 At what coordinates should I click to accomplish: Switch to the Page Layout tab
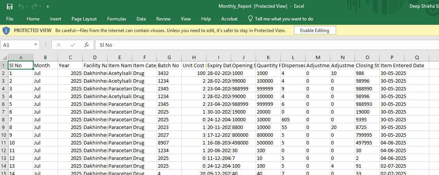84,19
